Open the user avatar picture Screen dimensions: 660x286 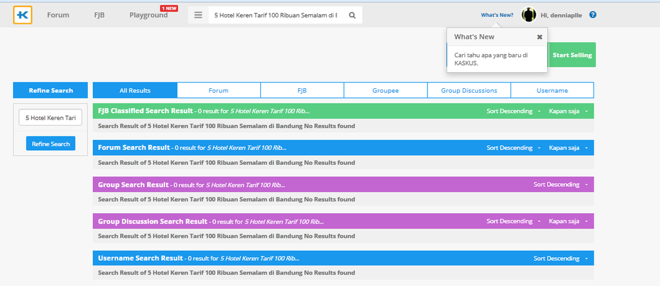529,15
